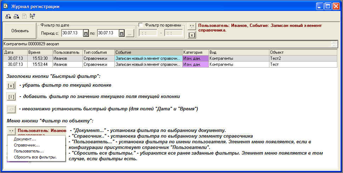Image resolution: width=343 pixels, height=173 pixels.
Task: Enable the Фильтр по времени checkbox
Action: click(x=141, y=25)
